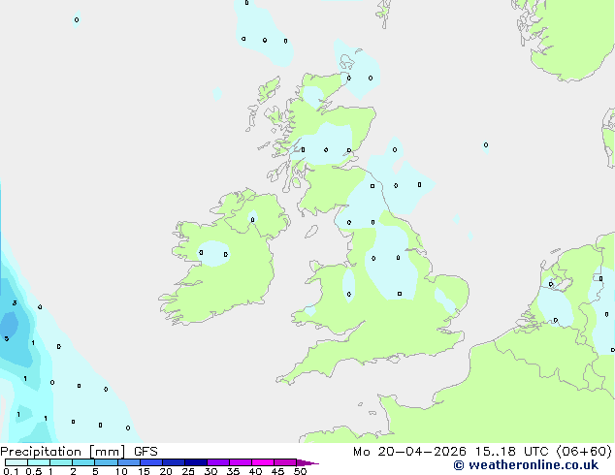
Task: Open the weatheronline.co.uk copyright link
Action: click(x=526, y=465)
